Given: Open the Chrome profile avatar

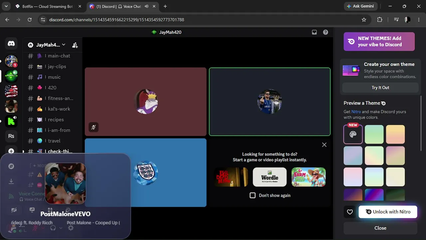Looking at the screenshot, I should tap(407, 20).
